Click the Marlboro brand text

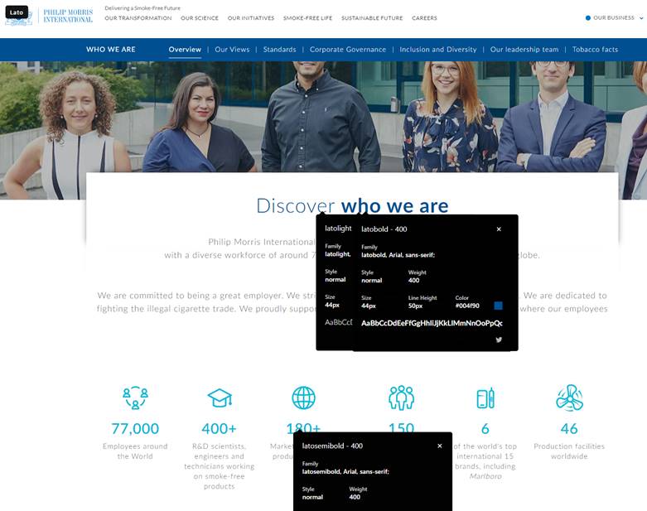485,476
